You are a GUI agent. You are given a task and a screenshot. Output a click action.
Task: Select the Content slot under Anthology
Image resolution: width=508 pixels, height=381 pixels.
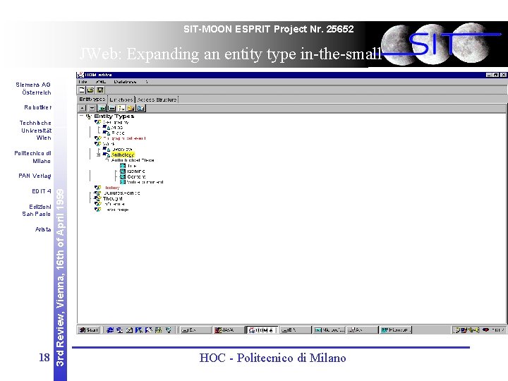click(x=136, y=176)
